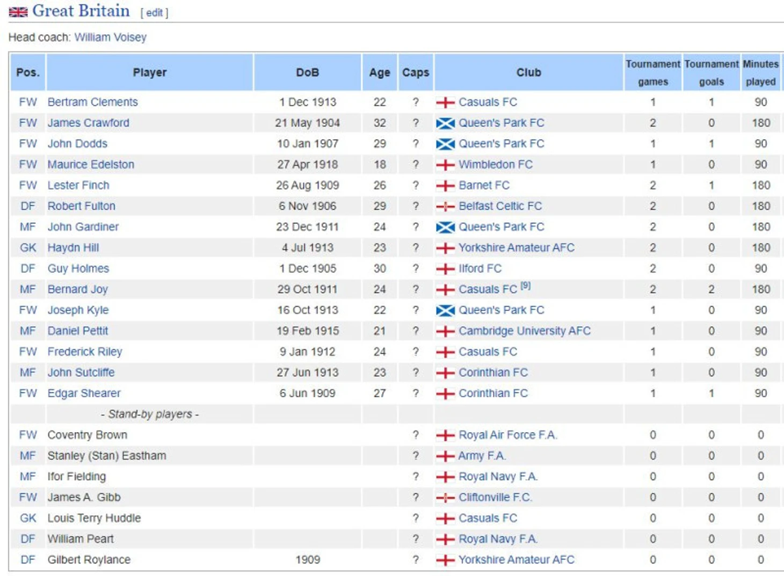
Task: Click the GK position link for Haydn Hill
Action: 28,247
